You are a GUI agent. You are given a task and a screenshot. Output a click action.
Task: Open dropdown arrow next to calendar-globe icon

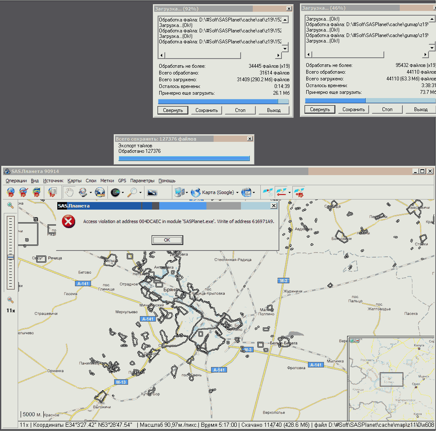pyautogui.click(x=254, y=193)
